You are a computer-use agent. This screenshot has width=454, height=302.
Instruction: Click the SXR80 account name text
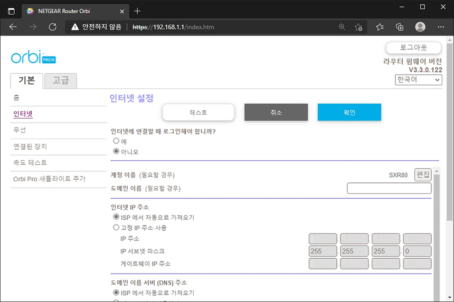(398, 175)
